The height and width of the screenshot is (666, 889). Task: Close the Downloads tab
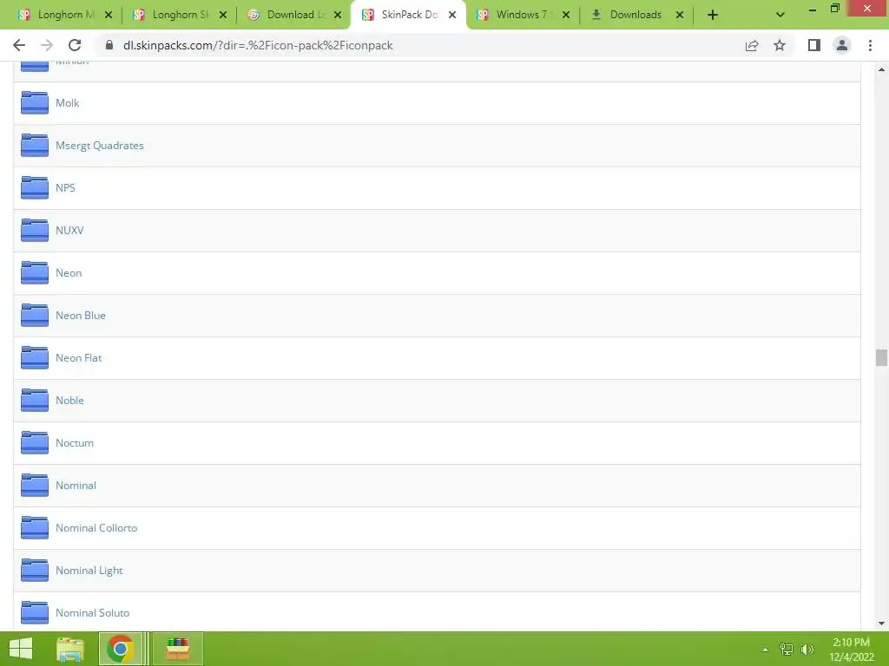(679, 15)
